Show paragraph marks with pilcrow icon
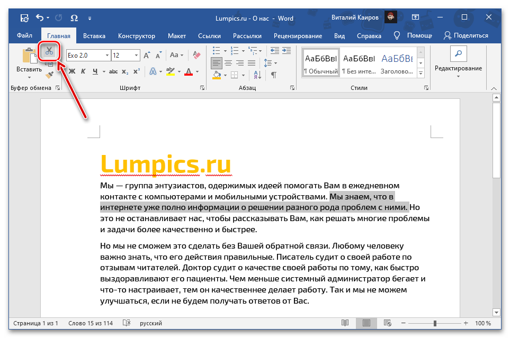Screen dimensions: 510x338 [274, 75]
